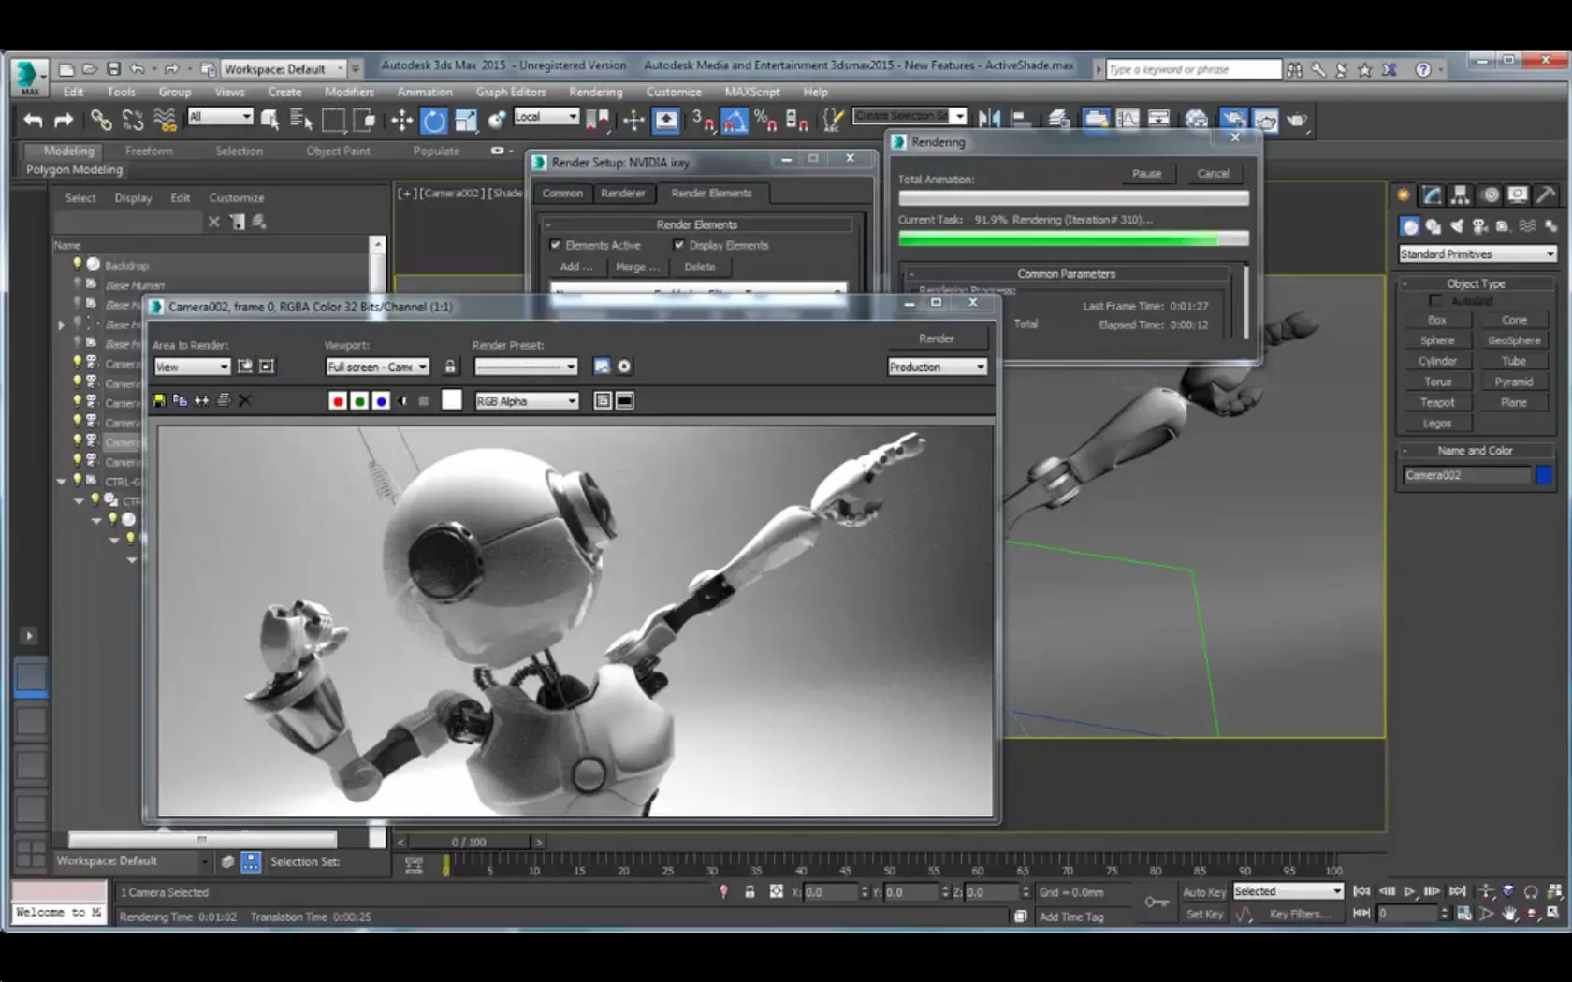Open the Production render mode dropdown
Viewport: 1572px width, 982px height.
[x=937, y=367]
